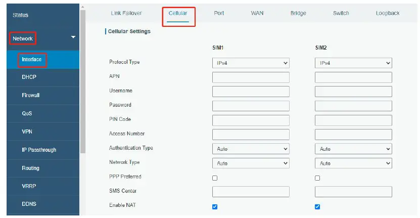Switch to Link Failover tab
This screenshot has width=420, height=218.
point(126,13)
